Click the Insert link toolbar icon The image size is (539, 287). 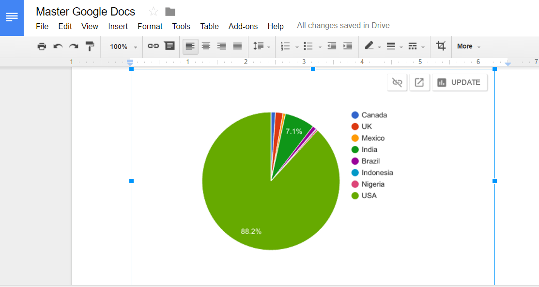[153, 46]
